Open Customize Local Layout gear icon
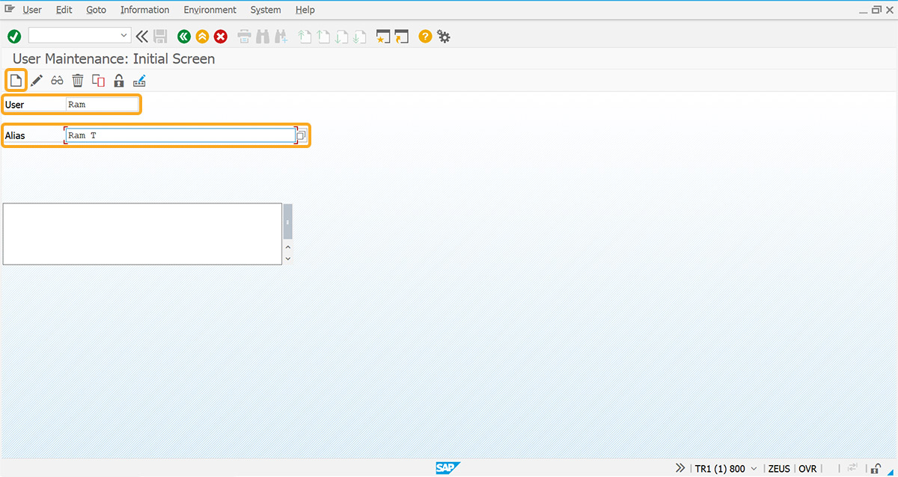 (444, 36)
